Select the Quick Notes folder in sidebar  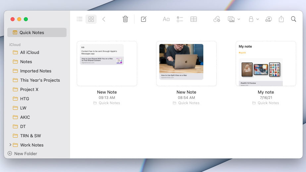(x=37, y=32)
